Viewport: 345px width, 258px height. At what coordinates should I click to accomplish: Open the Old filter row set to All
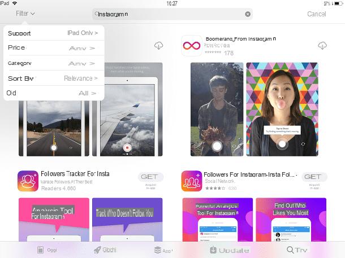point(54,93)
